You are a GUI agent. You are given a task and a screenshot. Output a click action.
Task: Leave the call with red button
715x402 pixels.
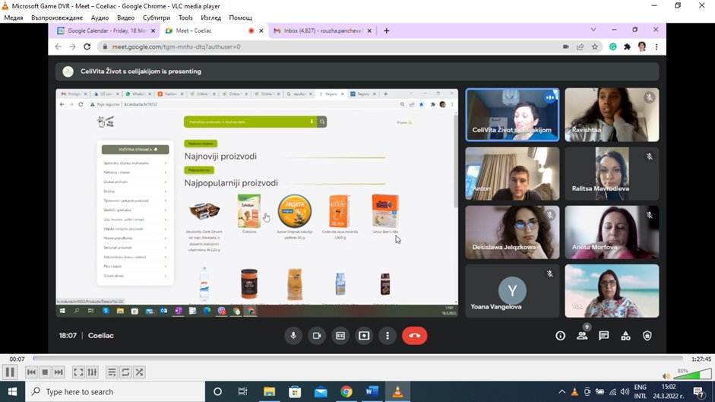coord(415,335)
